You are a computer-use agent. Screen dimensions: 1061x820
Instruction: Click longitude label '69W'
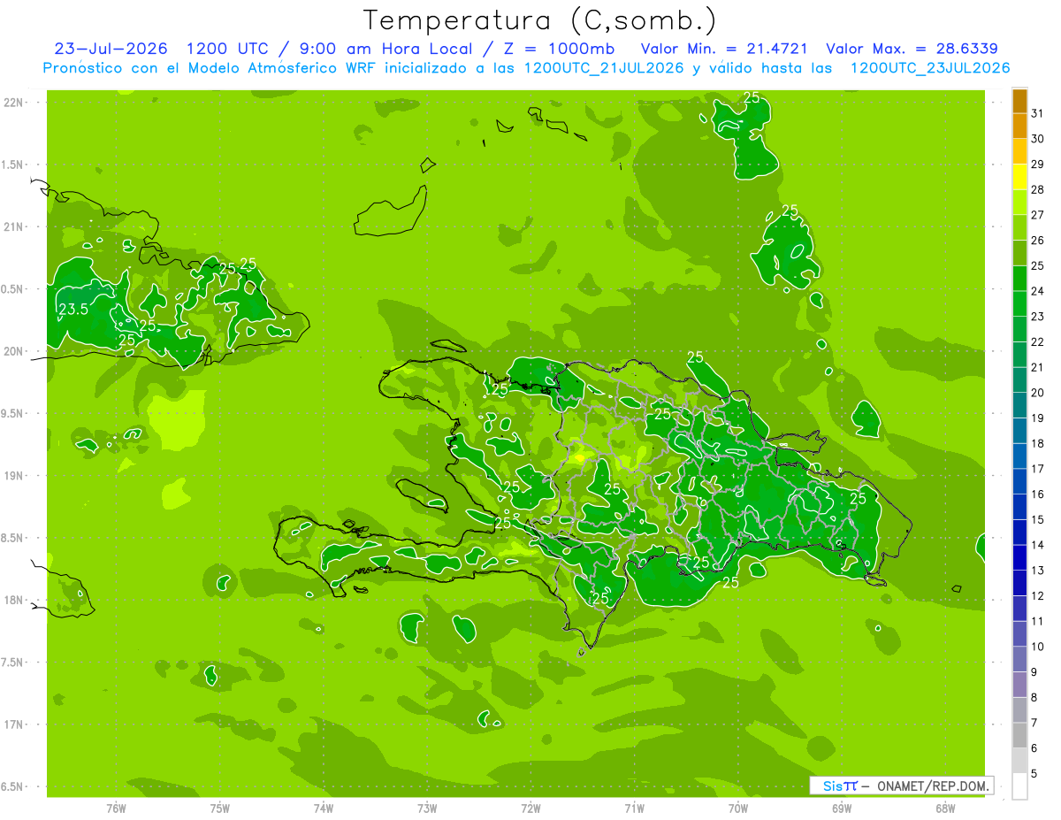[842, 808]
